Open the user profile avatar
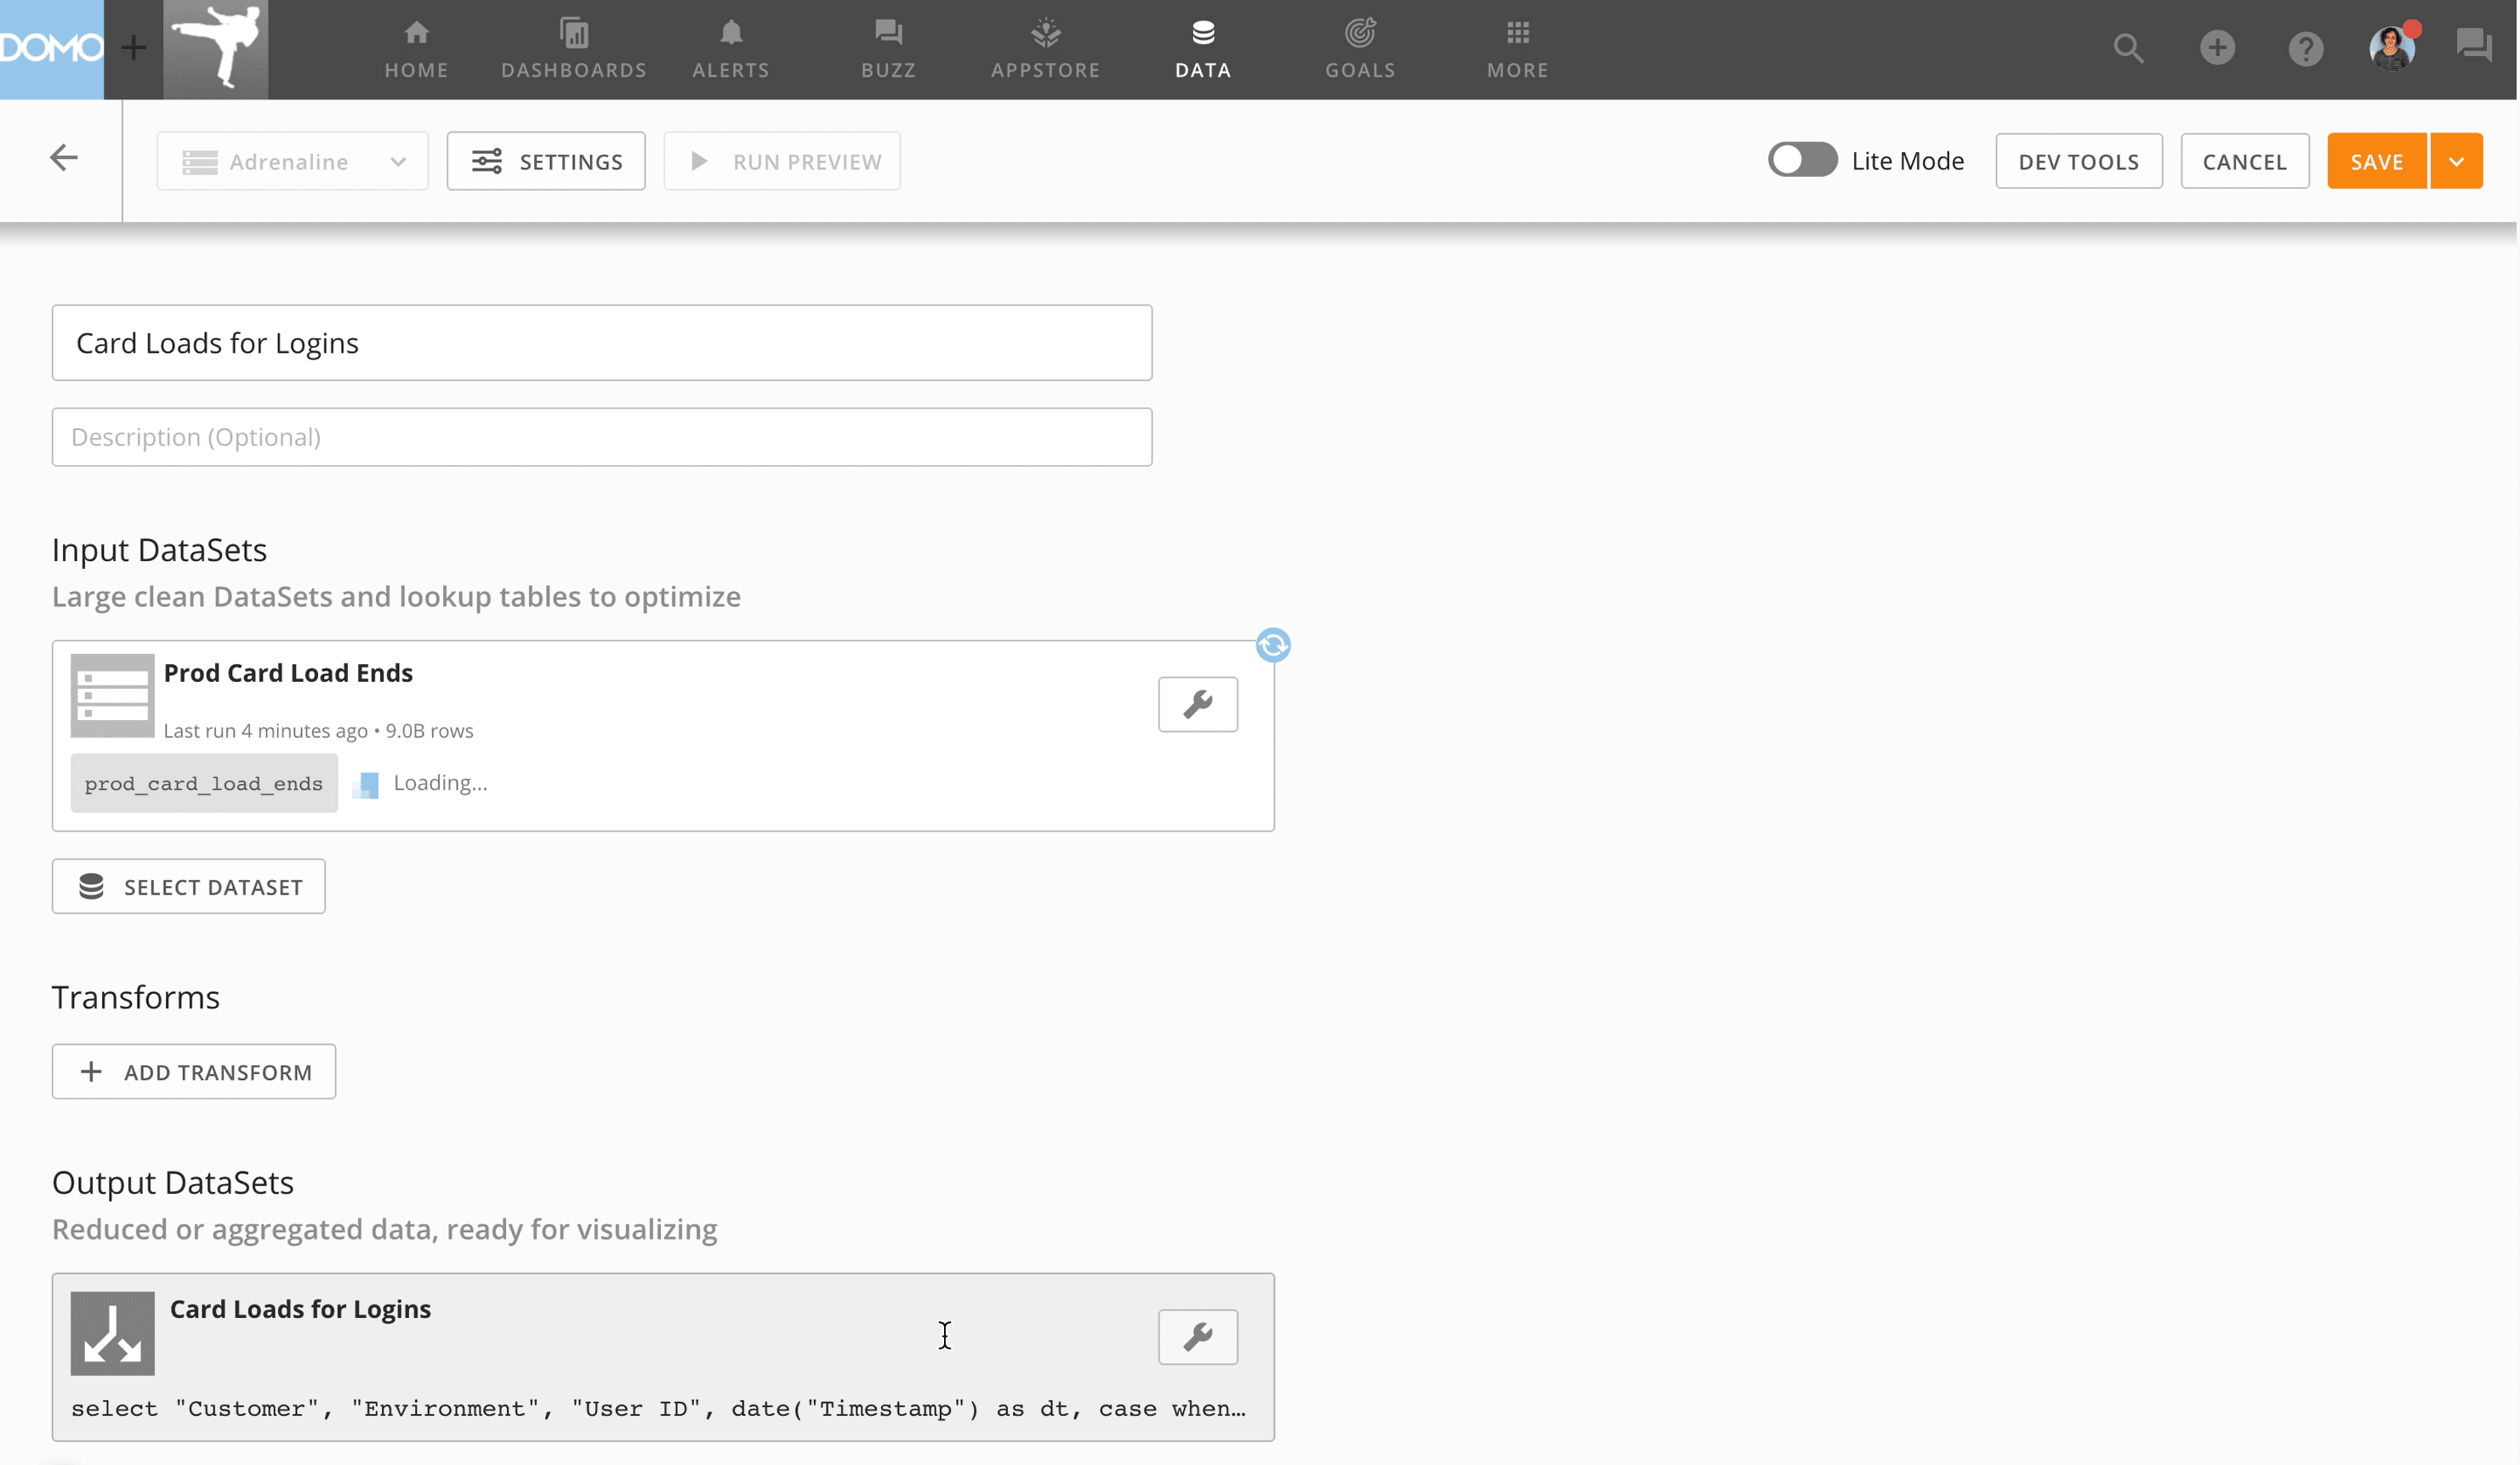Screen dimensions: 2520x1465 click(2391, 48)
